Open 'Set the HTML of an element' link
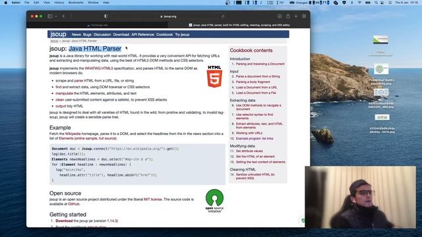 click(255, 157)
